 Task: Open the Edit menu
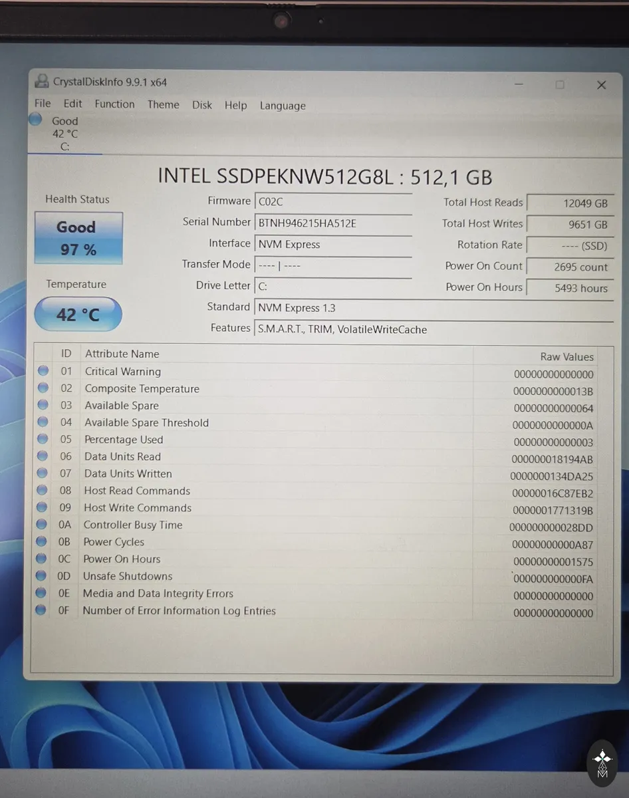73,103
